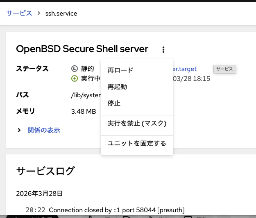This screenshot has height=218, width=256.
Task: Click the breadcrumb separator arrow
Action: coord(39,13)
